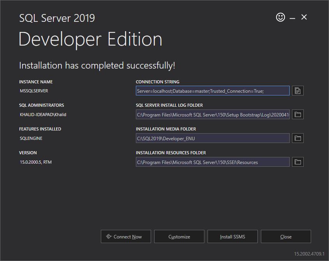Click the MSSQLSERVER instance name text
Screen dimensions: 329x261
coord(34,91)
